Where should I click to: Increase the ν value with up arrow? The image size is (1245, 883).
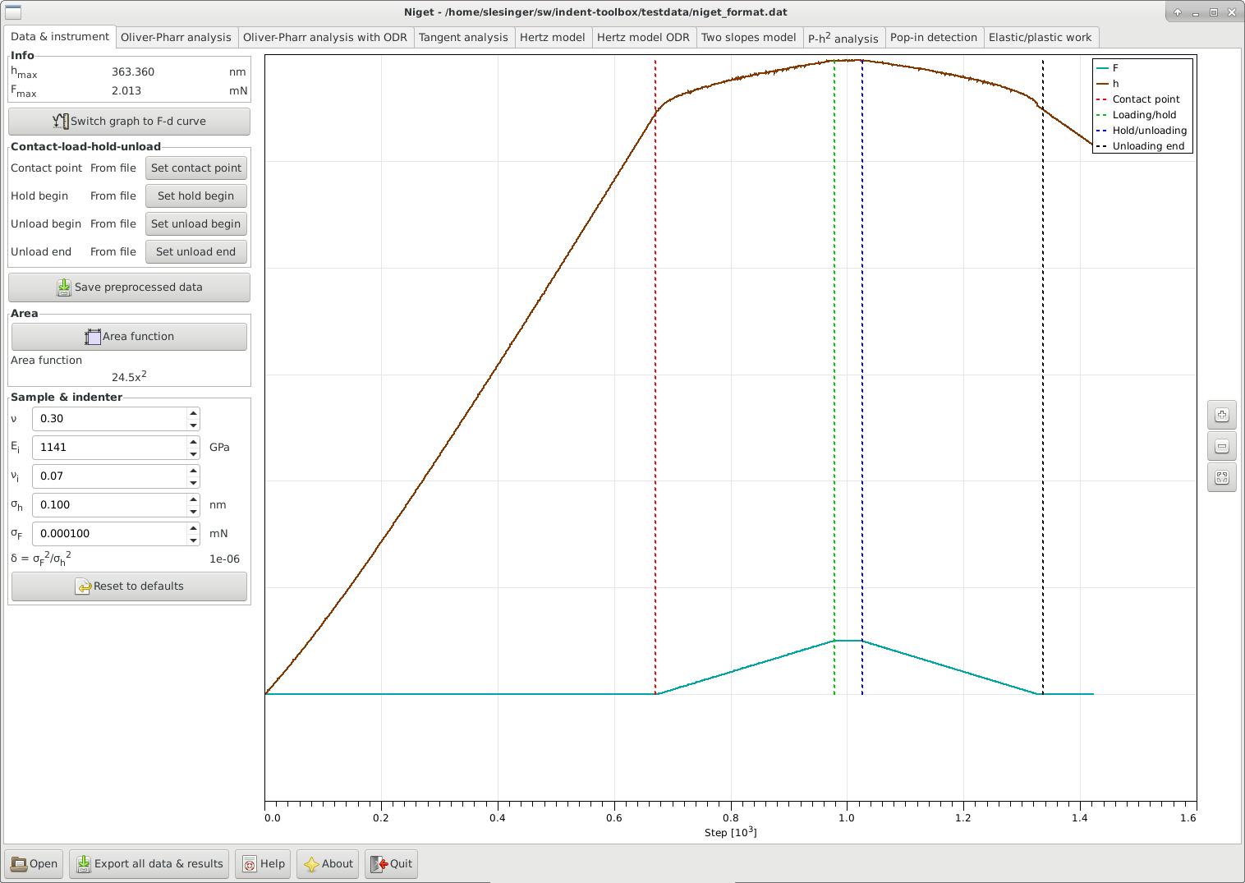(x=194, y=413)
